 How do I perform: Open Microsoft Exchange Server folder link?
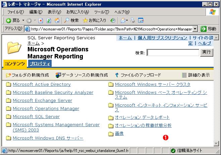tap(42, 100)
